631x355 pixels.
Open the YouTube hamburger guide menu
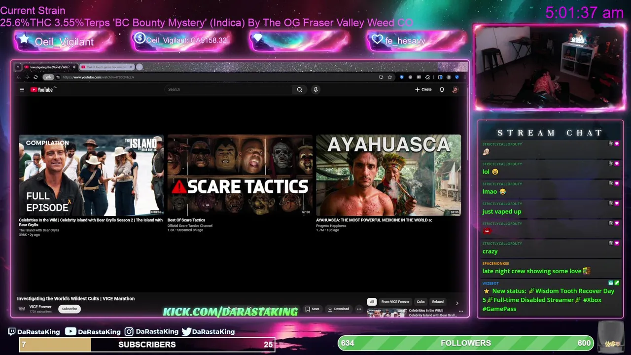pos(22,89)
